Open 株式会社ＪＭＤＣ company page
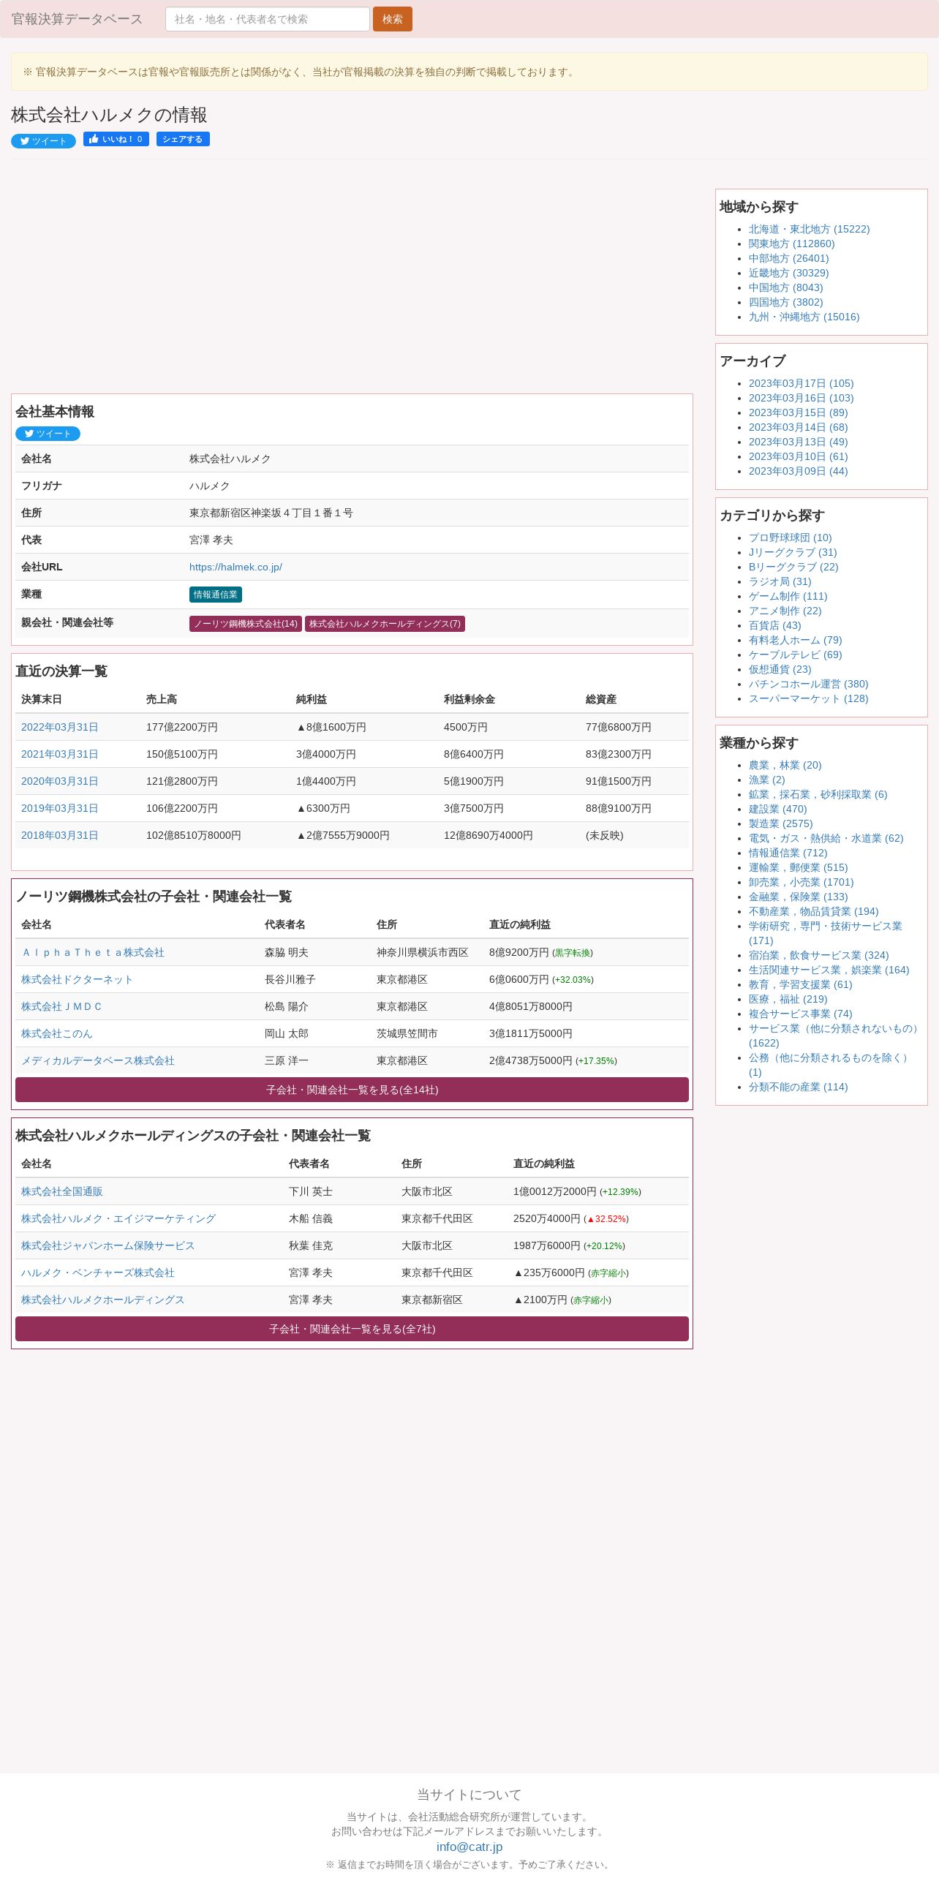Image resolution: width=939 pixels, height=1878 pixels. click(x=61, y=1006)
